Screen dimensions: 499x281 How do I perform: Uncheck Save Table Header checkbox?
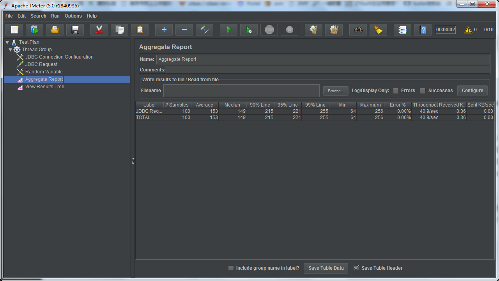(356, 268)
